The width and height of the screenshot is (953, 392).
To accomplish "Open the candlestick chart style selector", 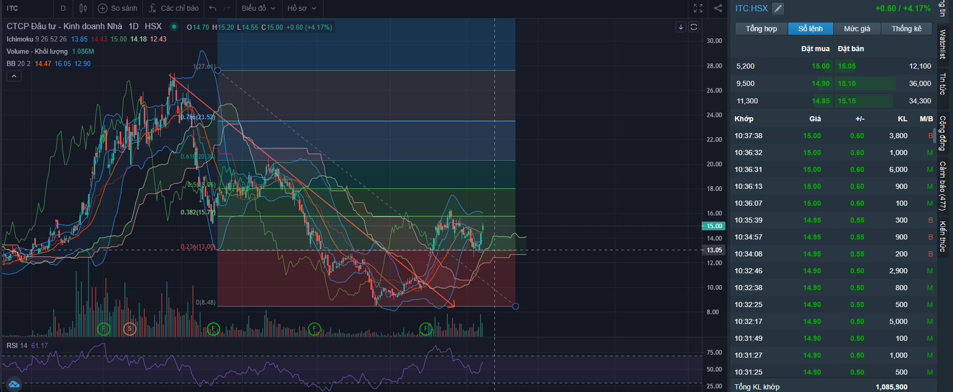I will 83,8.
